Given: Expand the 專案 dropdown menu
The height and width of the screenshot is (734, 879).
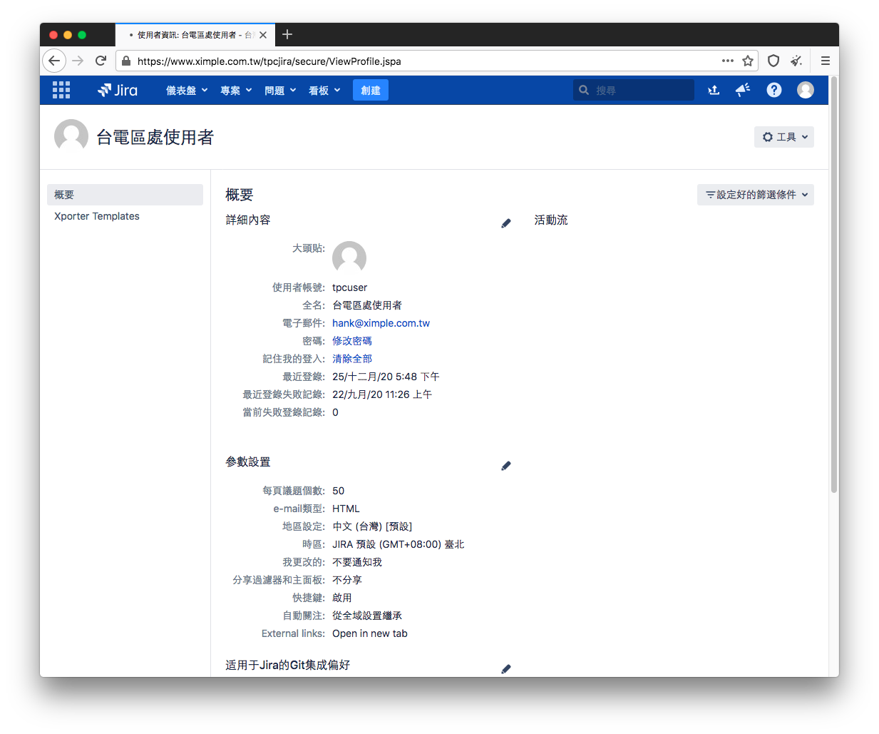Looking at the screenshot, I should 236,91.
